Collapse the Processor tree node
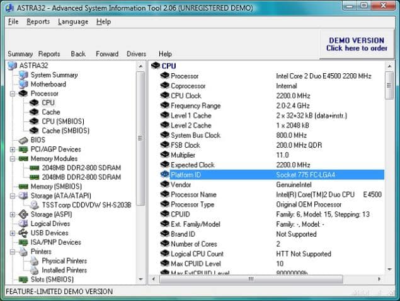Screen dimensions: 400x301 (13, 93)
